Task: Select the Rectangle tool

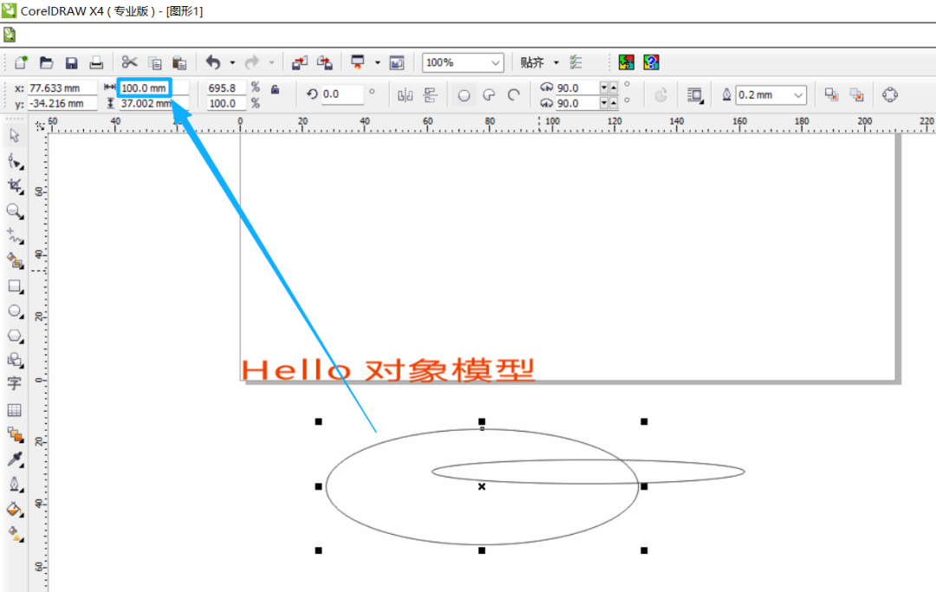Action: 15,285
